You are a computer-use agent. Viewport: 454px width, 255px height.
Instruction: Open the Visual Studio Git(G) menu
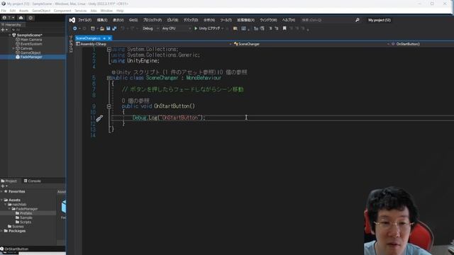[x=133, y=20]
